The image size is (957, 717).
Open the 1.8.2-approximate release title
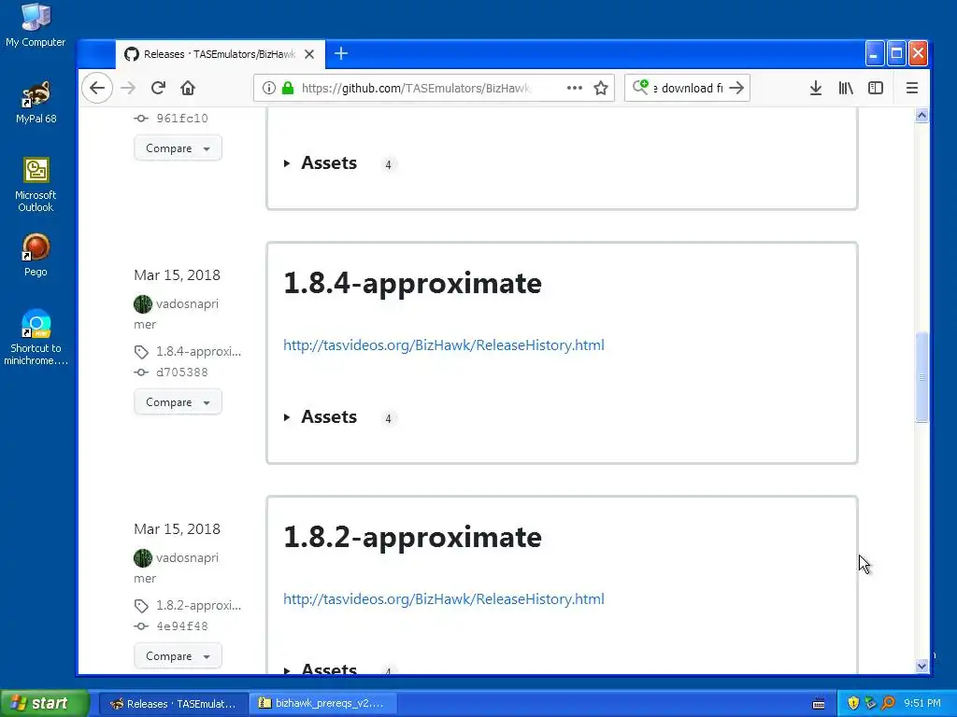pos(412,537)
